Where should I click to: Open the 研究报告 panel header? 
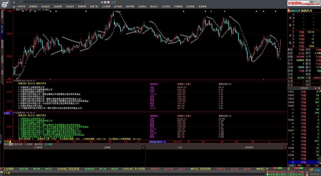(x=249, y=147)
